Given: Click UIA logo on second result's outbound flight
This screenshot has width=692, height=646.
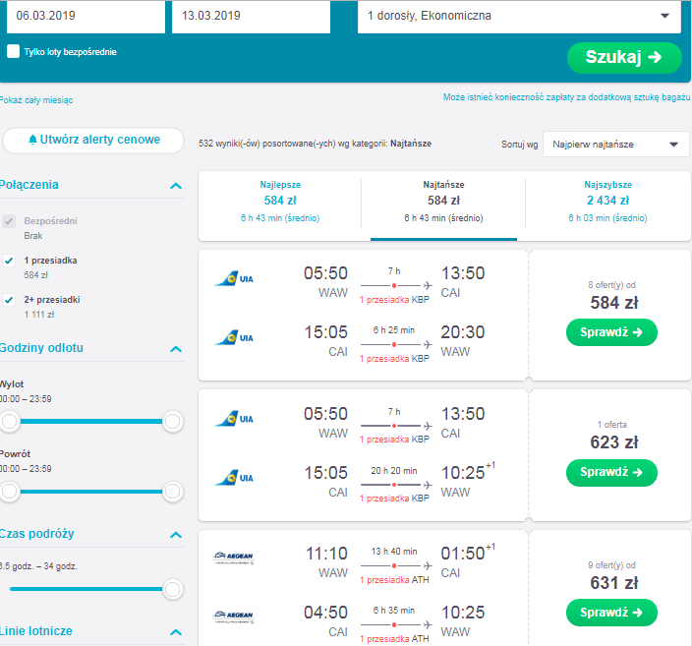Looking at the screenshot, I should (234, 419).
